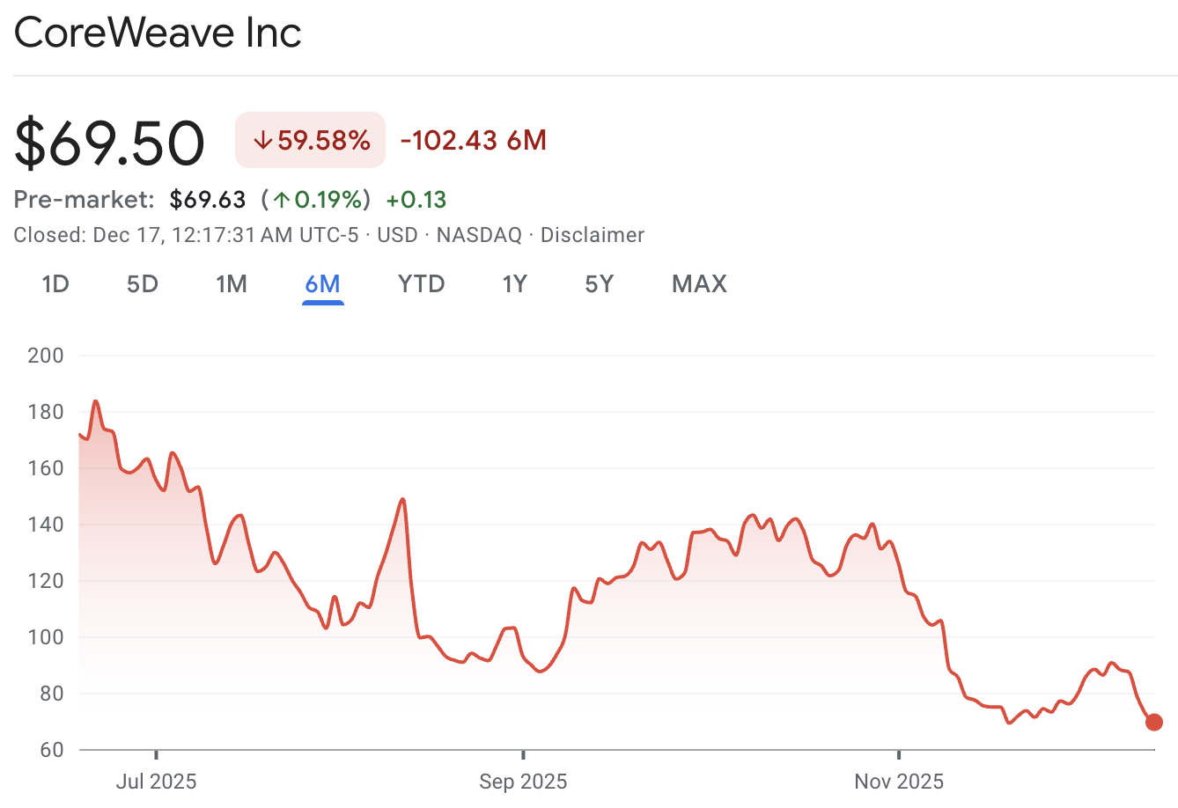This screenshot has height=808, width=1178.
Task: View the 1Y stock chart
Action: pos(514,283)
